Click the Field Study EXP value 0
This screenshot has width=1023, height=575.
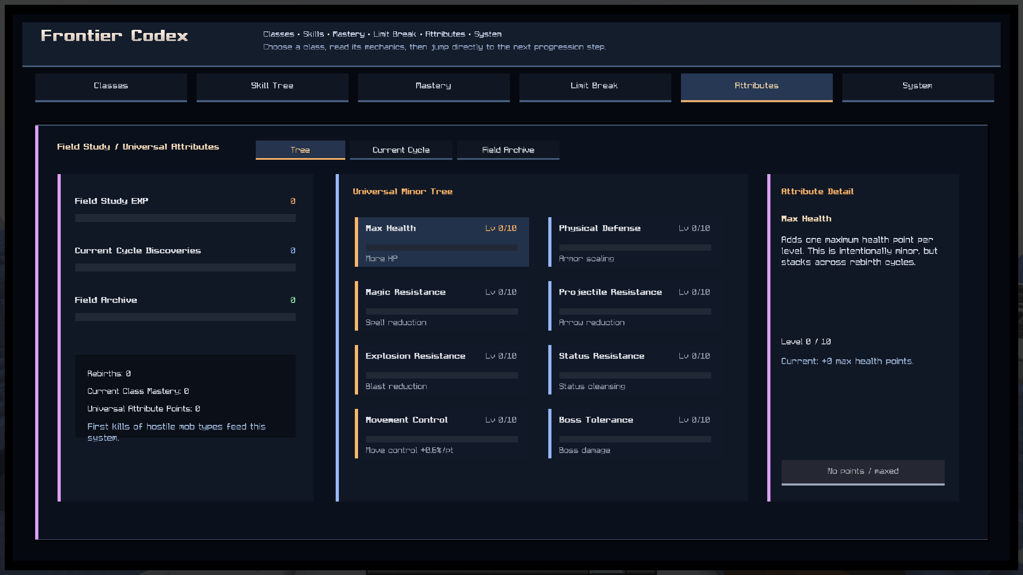coord(293,201)
